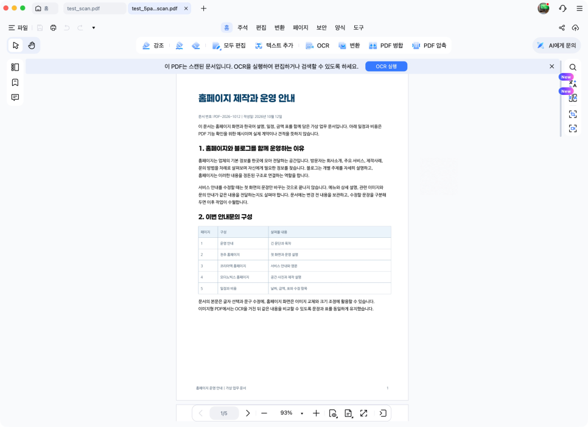Switch to the test_scan.pdf tab
The image size is (588, 427).
coord(94,9)
